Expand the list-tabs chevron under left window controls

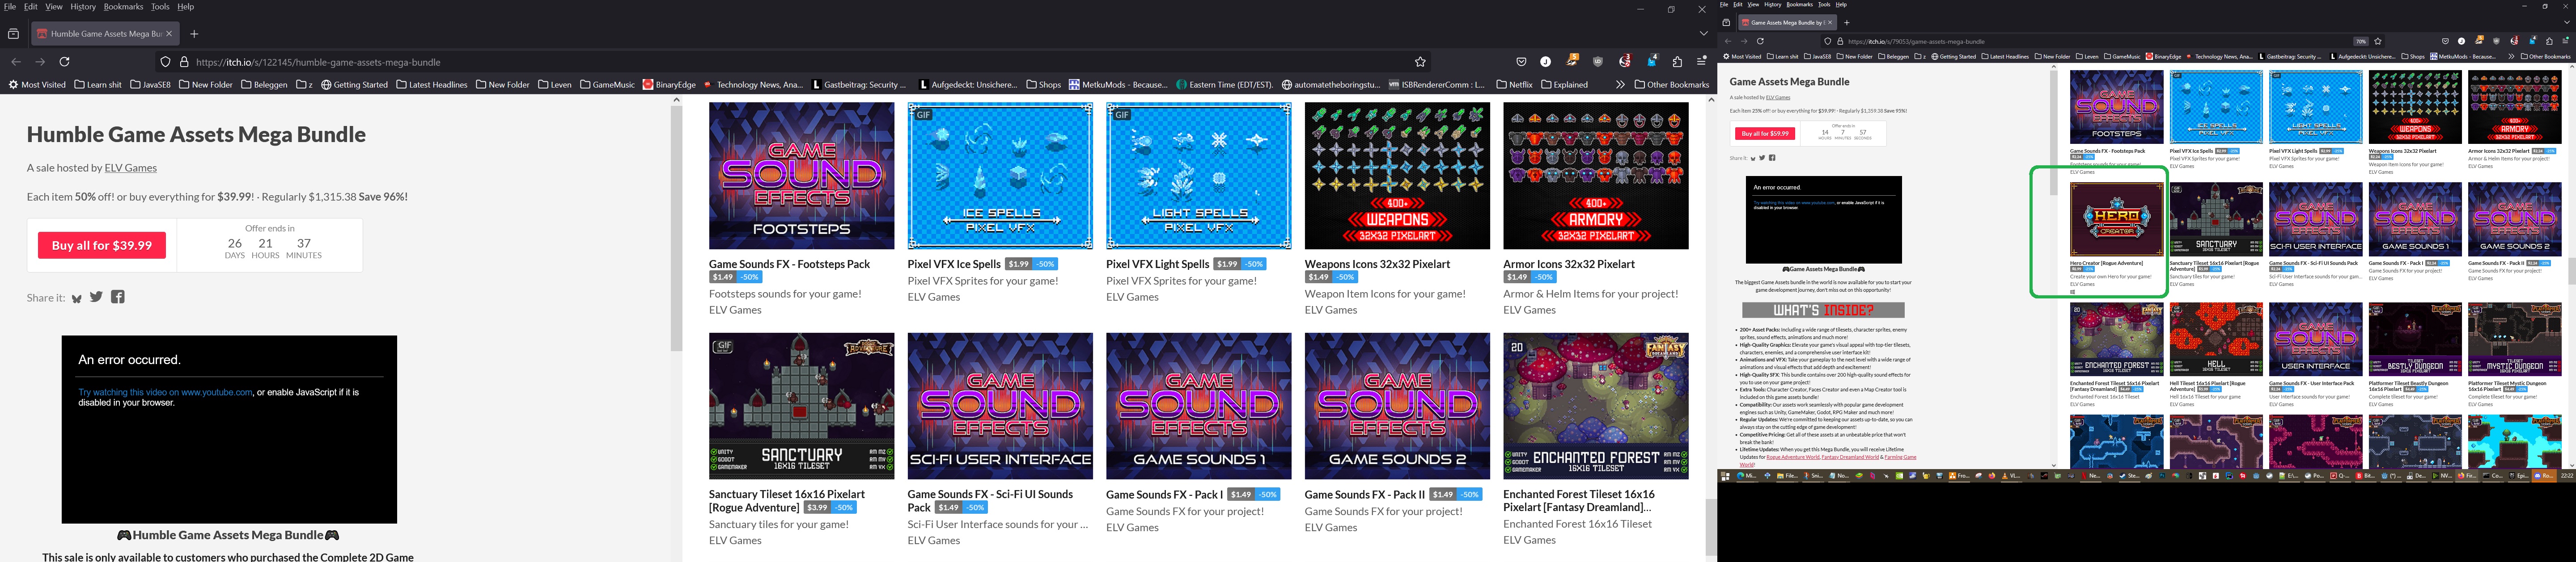click(1704, 33)
